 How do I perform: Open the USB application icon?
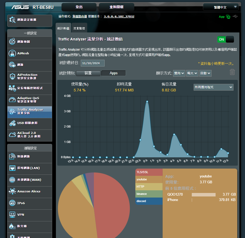[12, 123]
